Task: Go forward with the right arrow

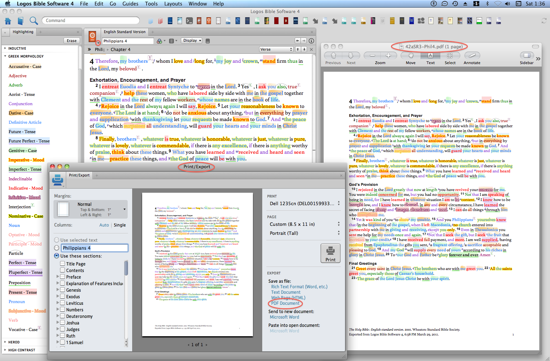Action: click(x=304, y=41)
